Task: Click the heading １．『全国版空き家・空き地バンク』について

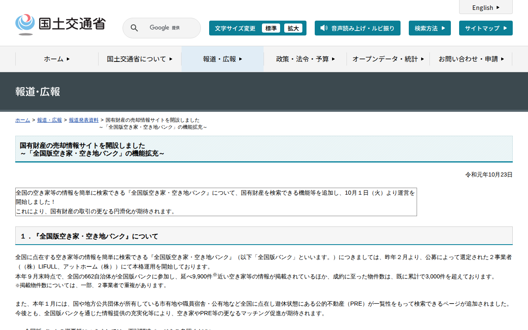Action: (90, 236)
